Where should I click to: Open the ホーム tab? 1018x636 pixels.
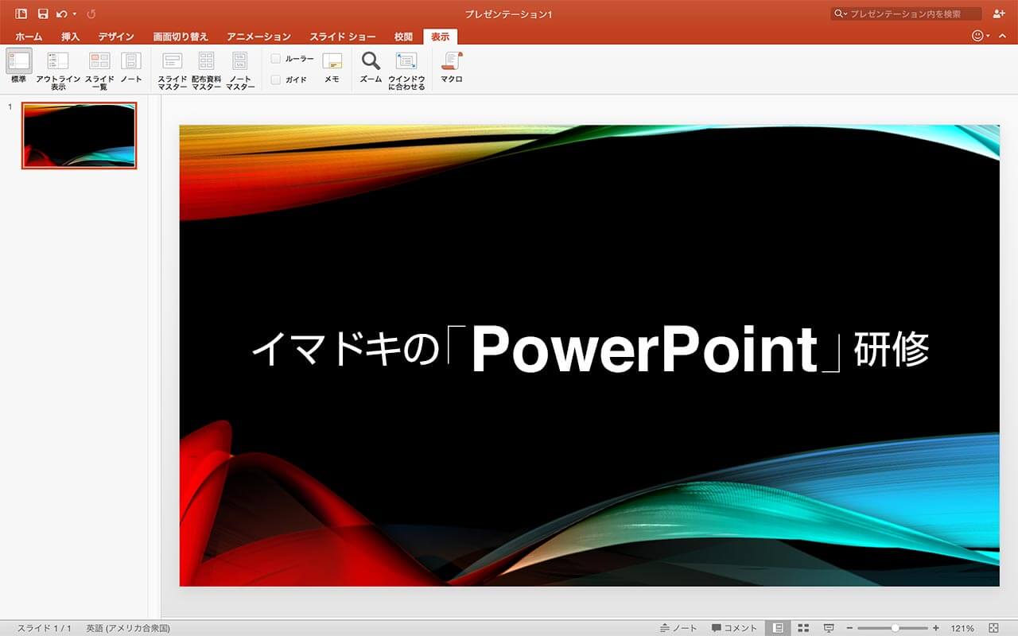pyautogui.click(x=29, y=37)
